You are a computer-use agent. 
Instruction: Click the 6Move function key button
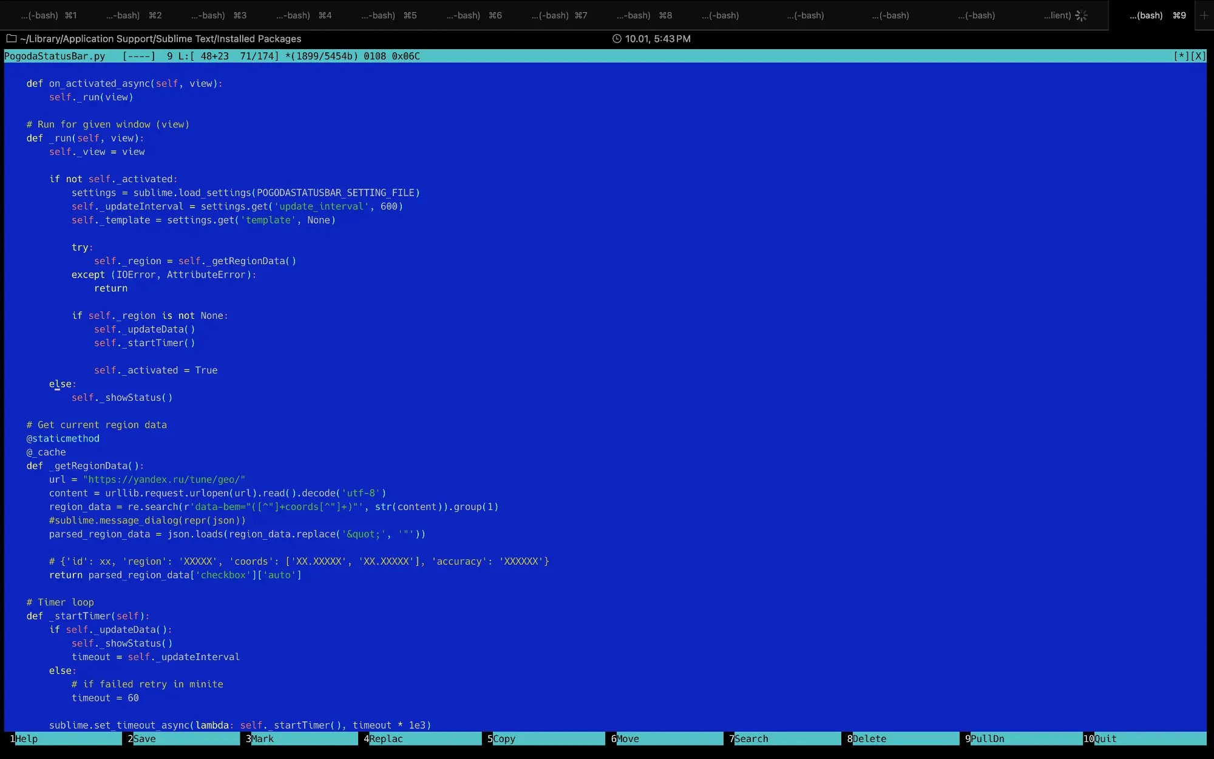pos(667,738)
